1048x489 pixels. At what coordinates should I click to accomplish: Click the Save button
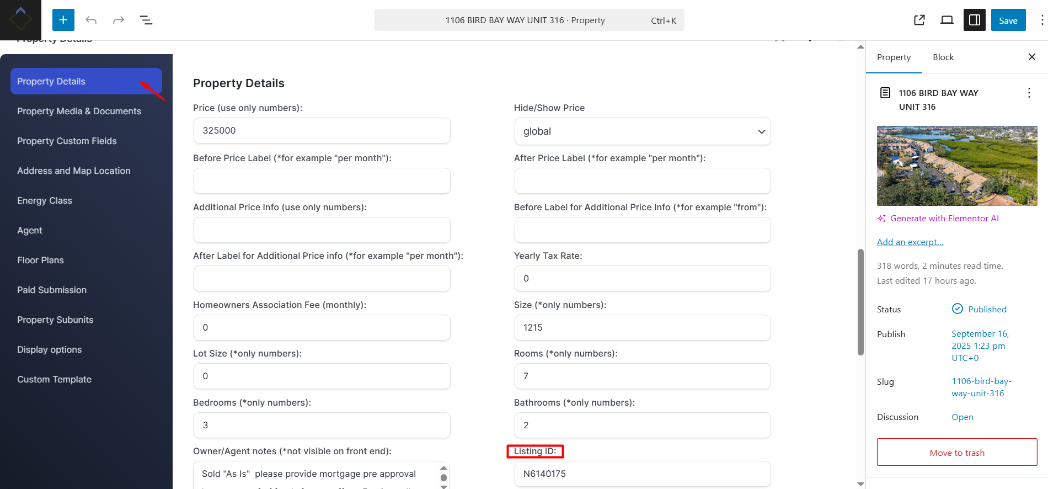click(x=1008, y=20)
